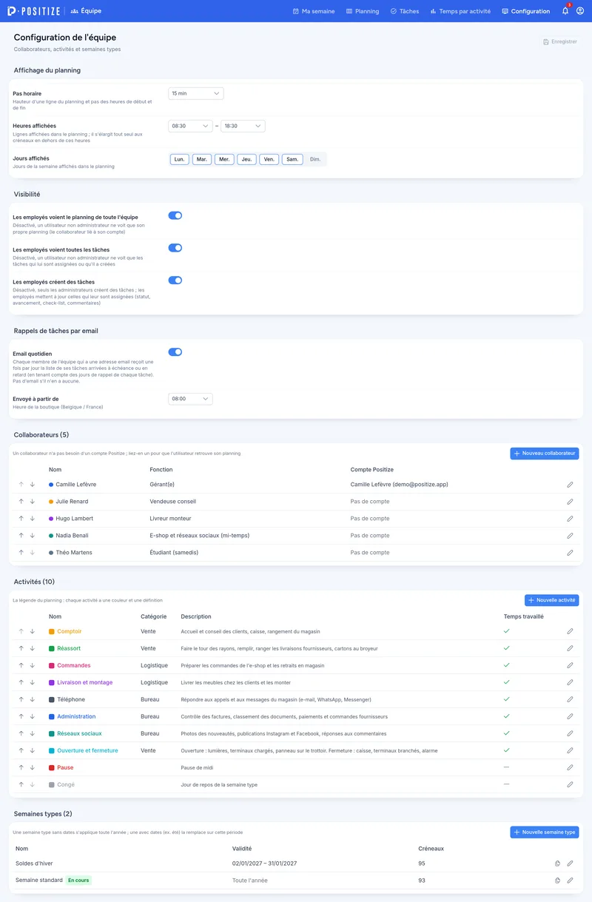
Task: Disable employees seeing all tasks
Action: 175,248
